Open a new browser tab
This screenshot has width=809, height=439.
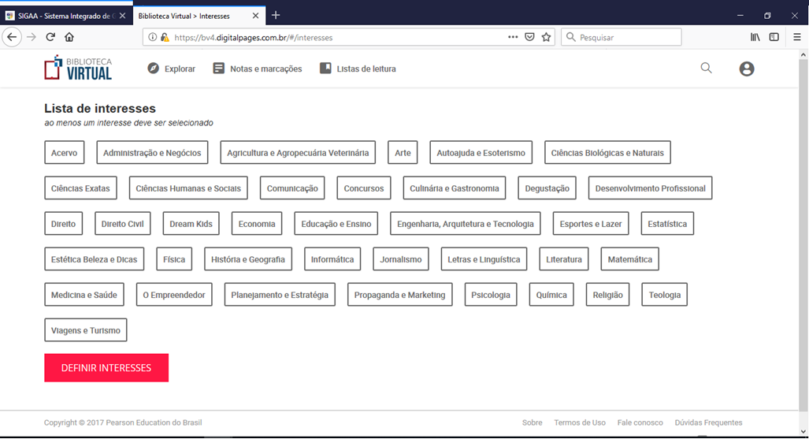[276, 15]
